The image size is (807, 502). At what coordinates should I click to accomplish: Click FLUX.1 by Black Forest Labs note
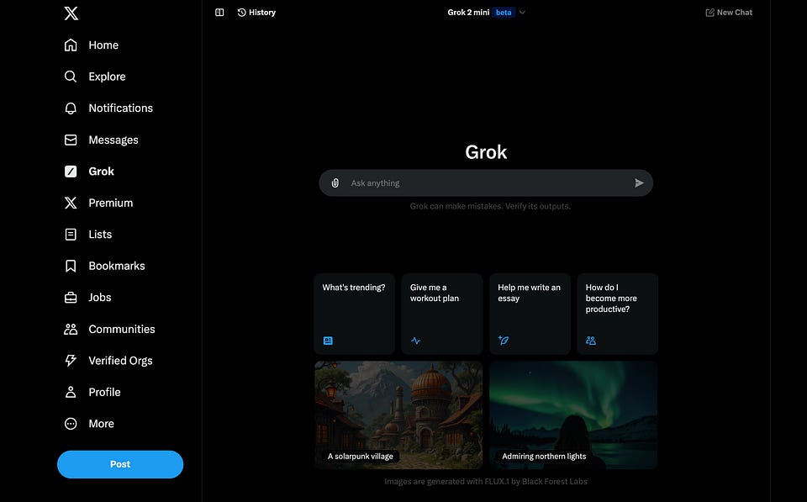pyautogui.click(x=486, y=482)
